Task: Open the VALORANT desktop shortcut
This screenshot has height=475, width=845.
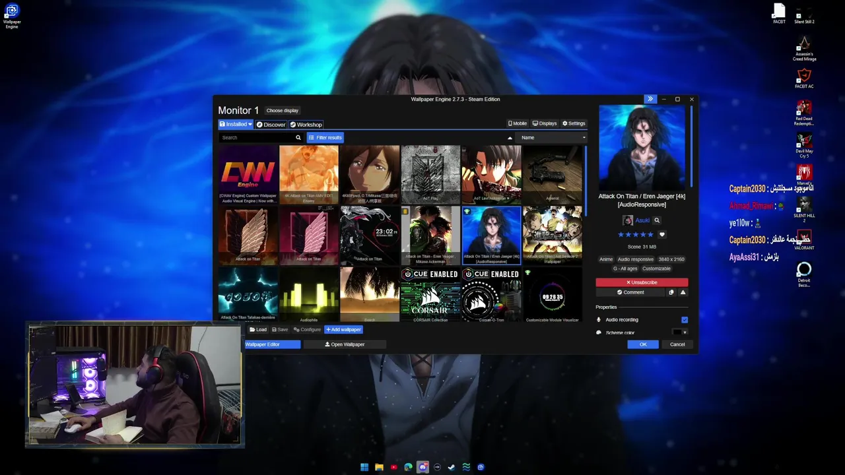Action: point(804,240)
